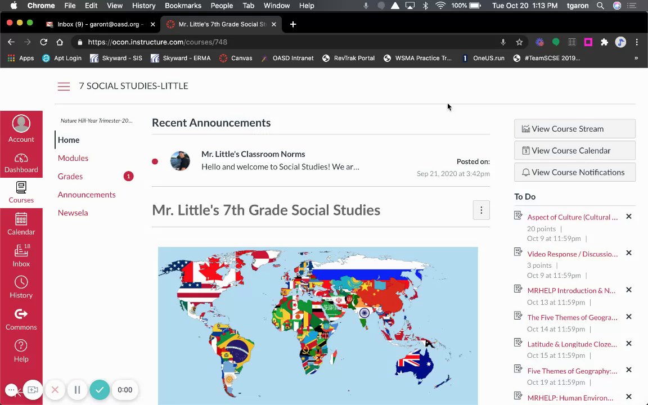Open macOS Spotlight search icon
This screenshot has width=648, height=405.
pos(600,6)
